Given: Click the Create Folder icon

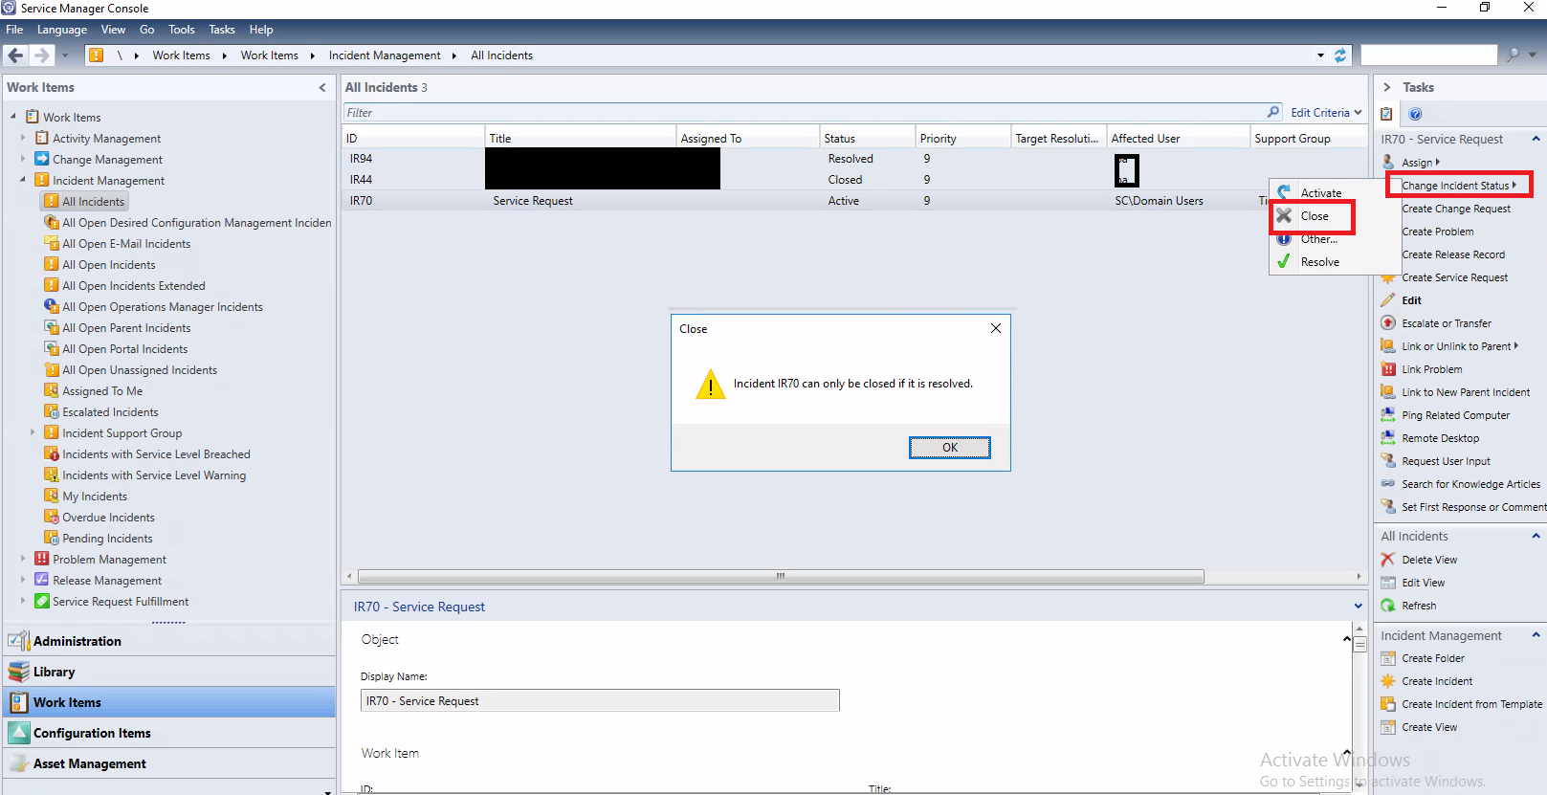Looking at the screenshot, I should [1388, 658].
